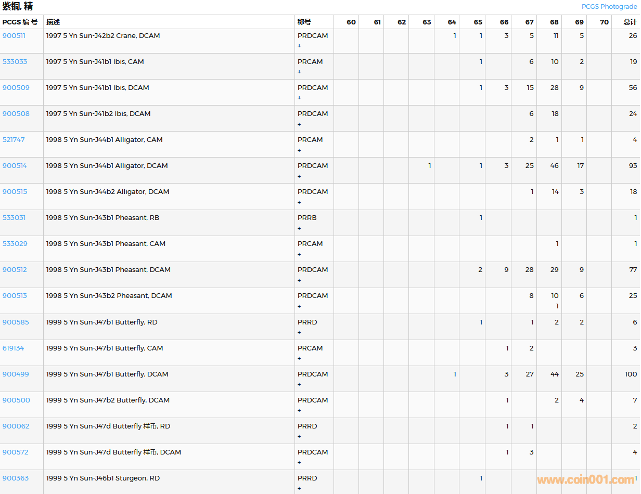Click the PCGS 编号 column header
This screenshot has height=494, width=641.
(x=20, y=22)
